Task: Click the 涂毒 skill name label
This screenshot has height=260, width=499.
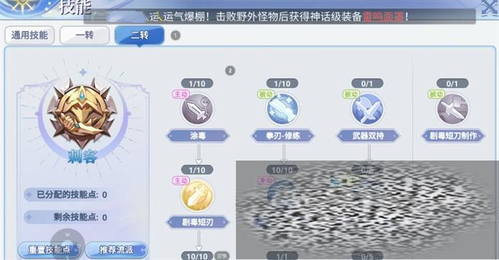Action: point(197,136)
